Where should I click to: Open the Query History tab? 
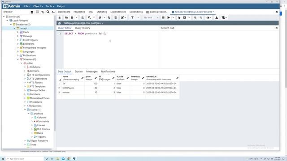pyautogui.click(x=83, y=28)
